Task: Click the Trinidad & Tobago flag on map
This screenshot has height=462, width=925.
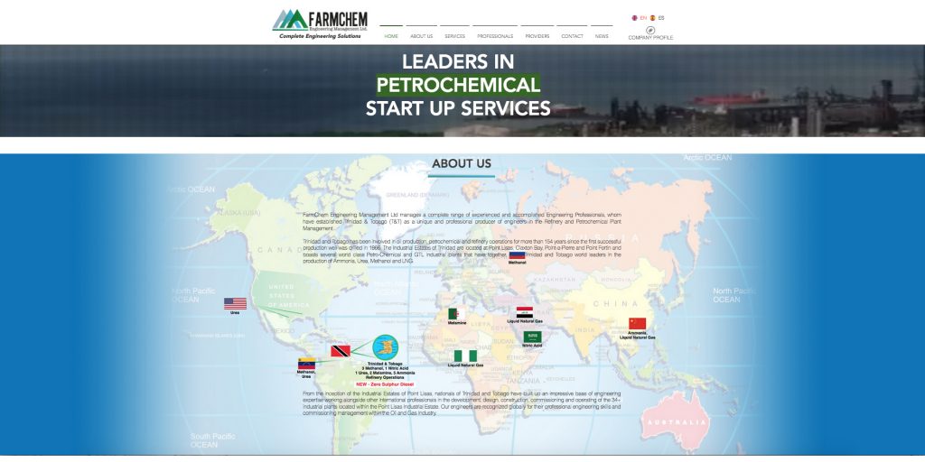Action: click(341, 351)
